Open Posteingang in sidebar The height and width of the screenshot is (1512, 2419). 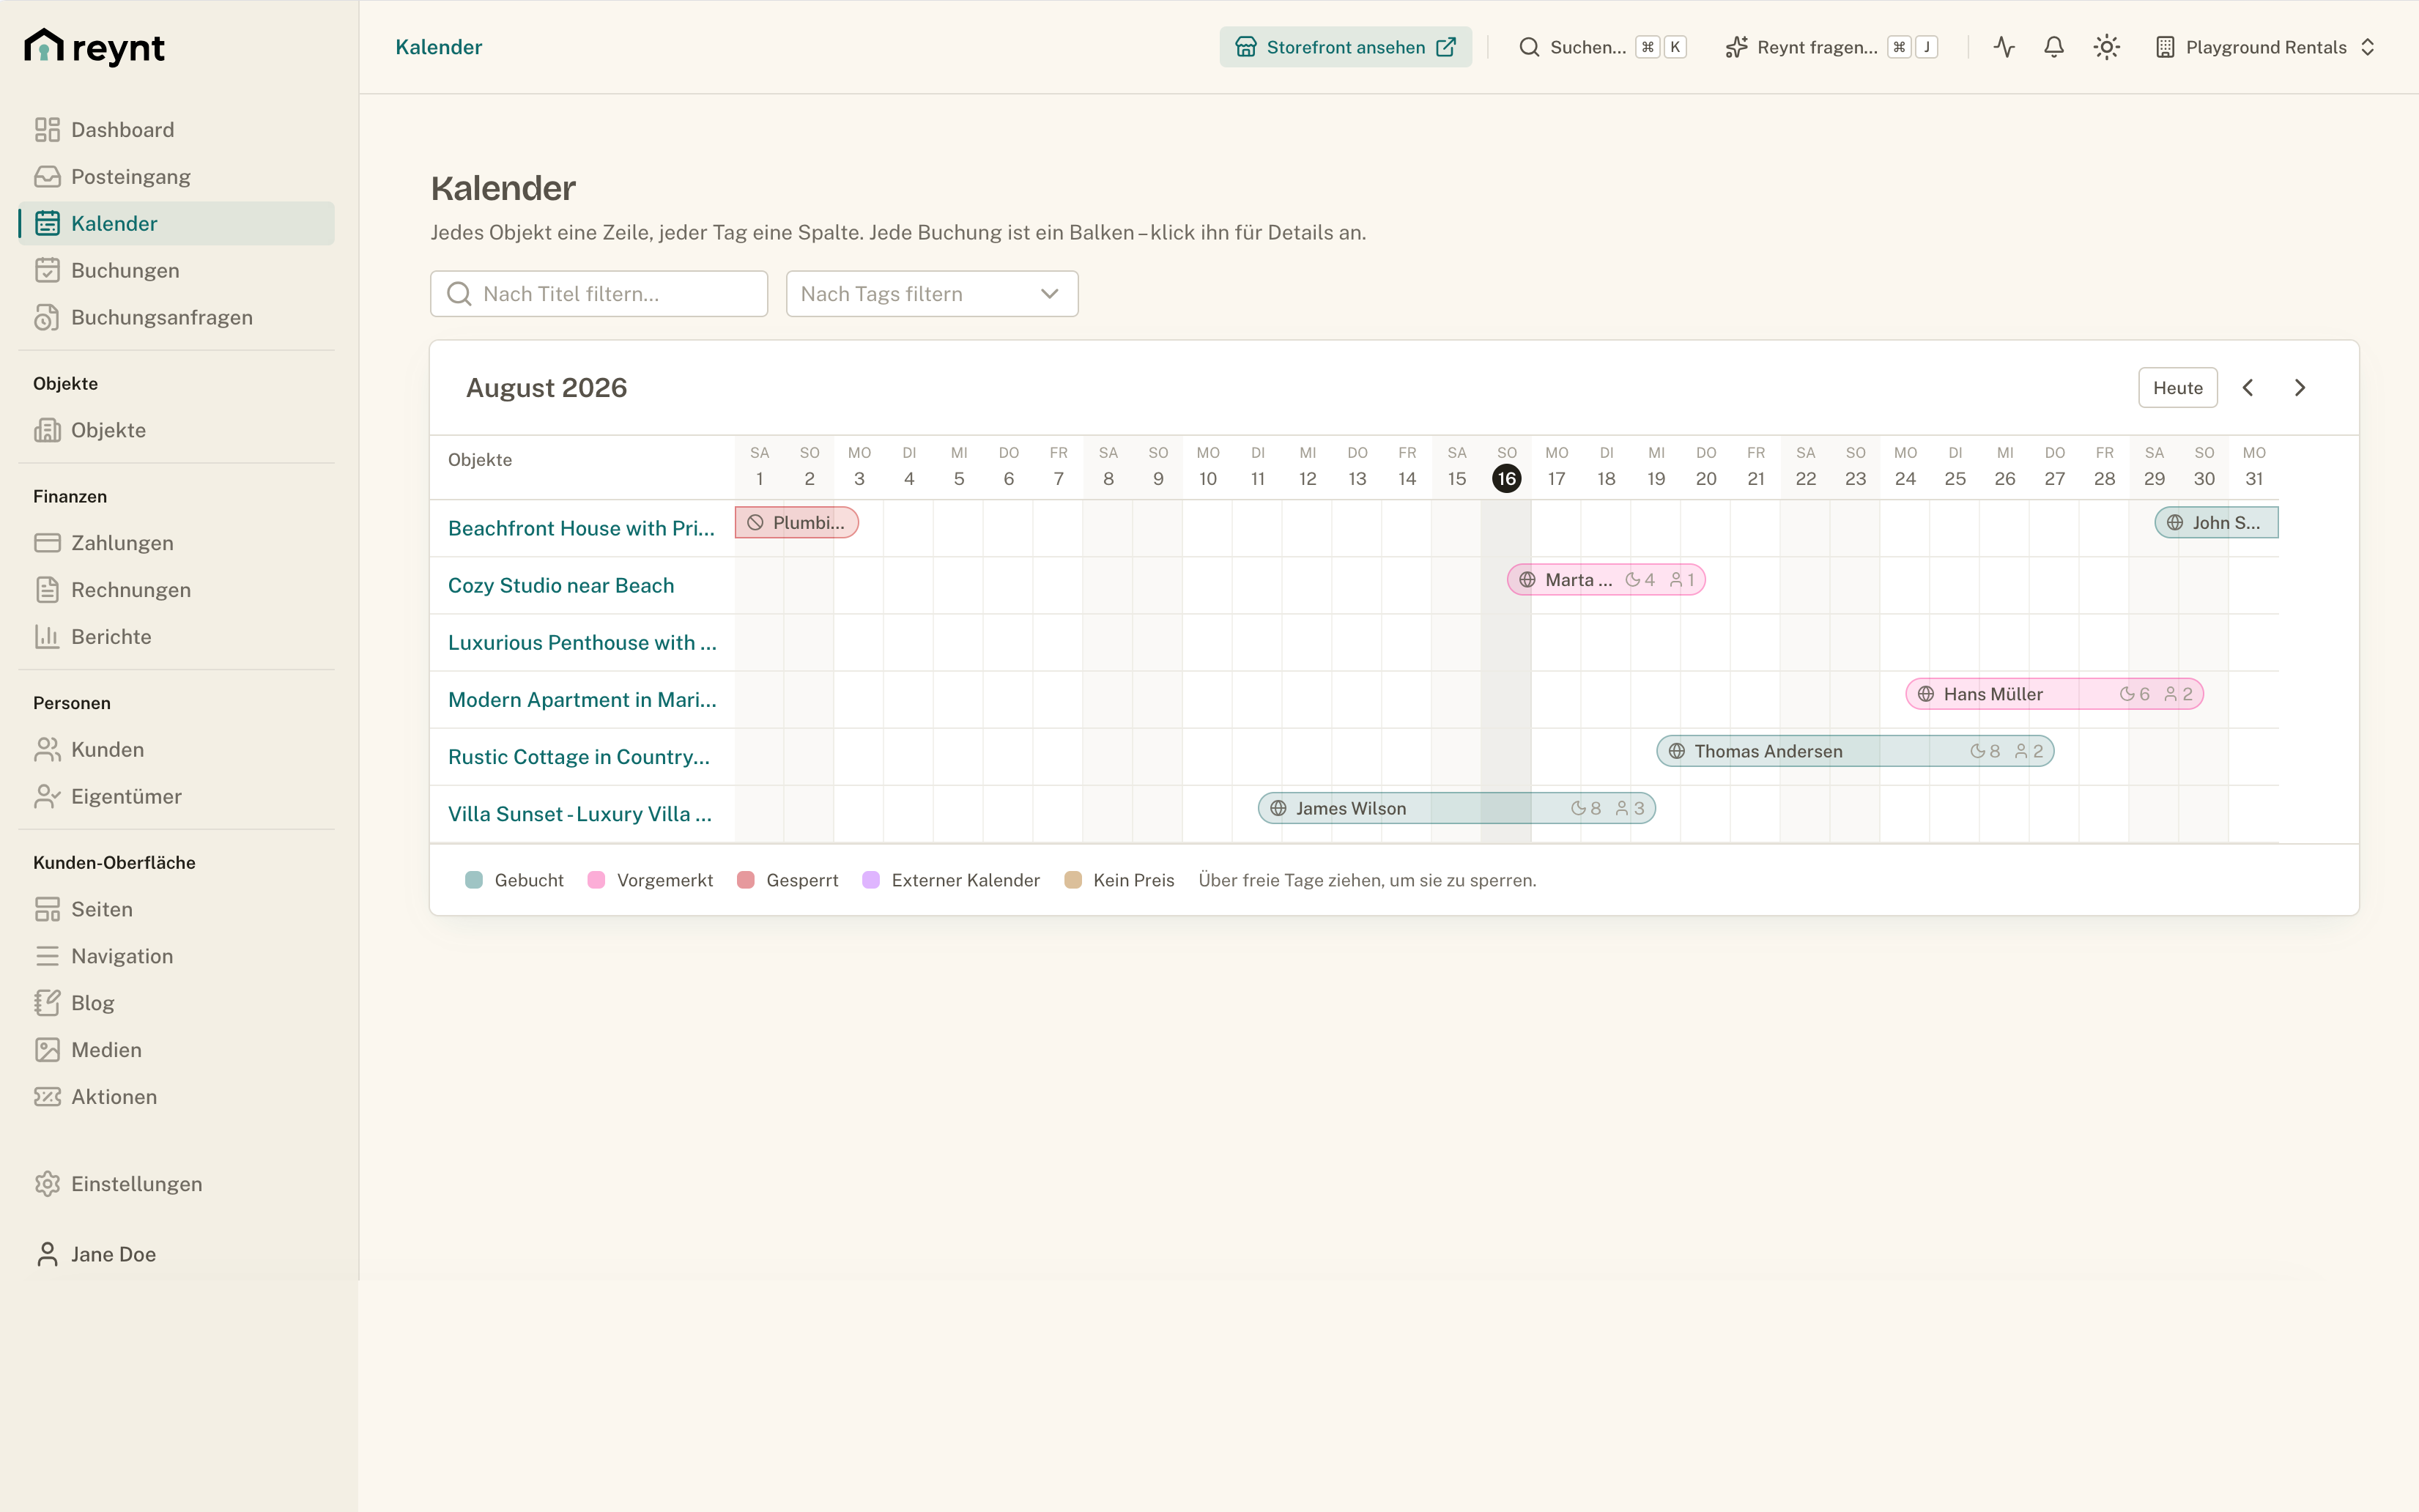tap(176, 176)
